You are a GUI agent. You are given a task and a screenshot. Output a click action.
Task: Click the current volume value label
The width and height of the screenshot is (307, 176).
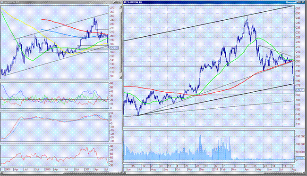300,158
